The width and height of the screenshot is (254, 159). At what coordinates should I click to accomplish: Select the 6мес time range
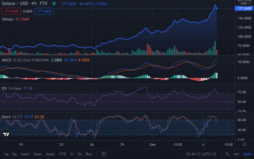(50, 154)
